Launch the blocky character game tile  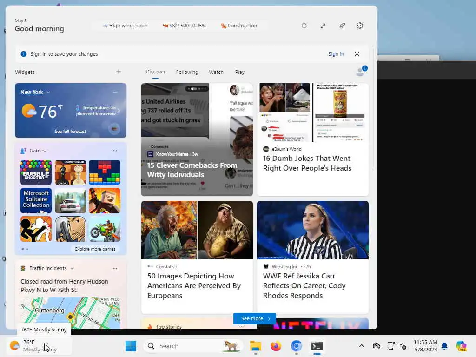click(x=105, y=200)
